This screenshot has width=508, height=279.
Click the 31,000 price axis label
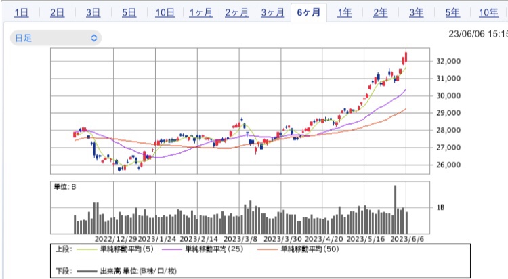point(448,78)
